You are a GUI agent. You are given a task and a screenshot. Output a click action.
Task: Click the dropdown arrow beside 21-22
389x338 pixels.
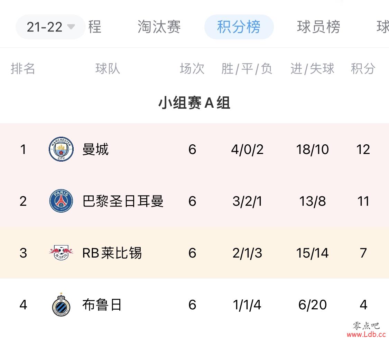(71, 27)
